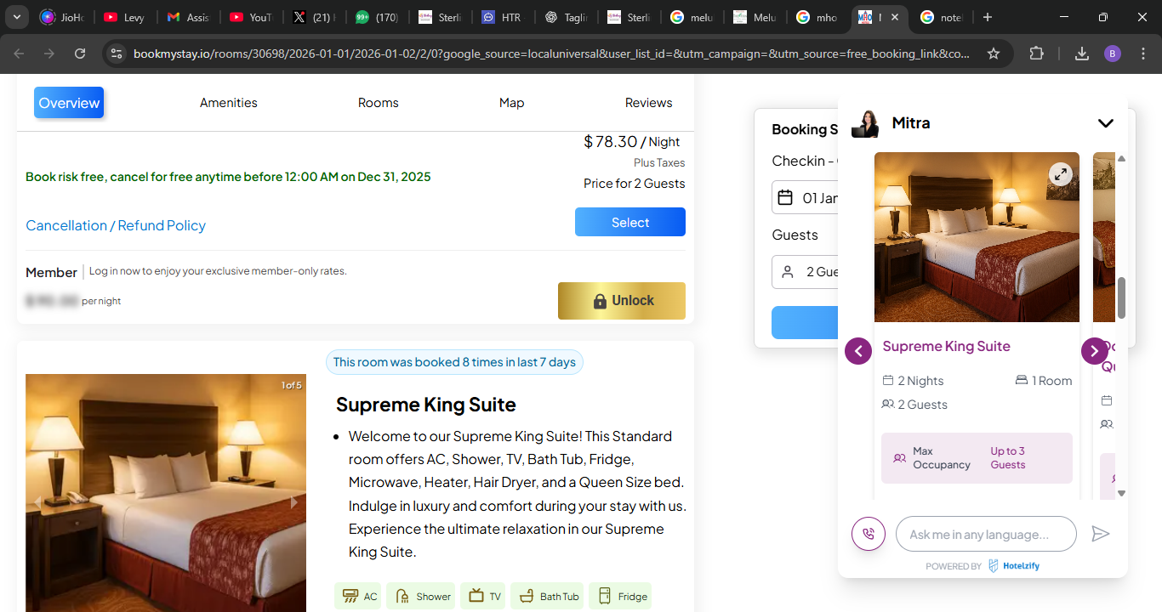1162x612 pixels.
Task: Click the AC amenity chip
Action: click(x=357, y=596)
